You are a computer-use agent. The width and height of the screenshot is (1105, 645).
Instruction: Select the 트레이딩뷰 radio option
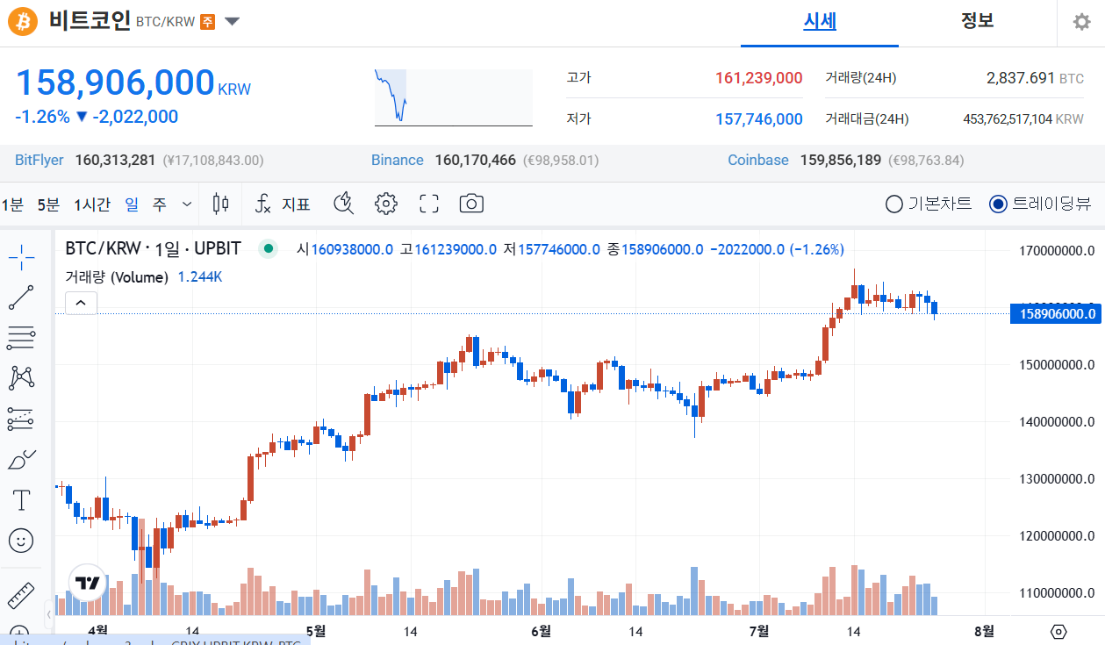pos(1040,204)
